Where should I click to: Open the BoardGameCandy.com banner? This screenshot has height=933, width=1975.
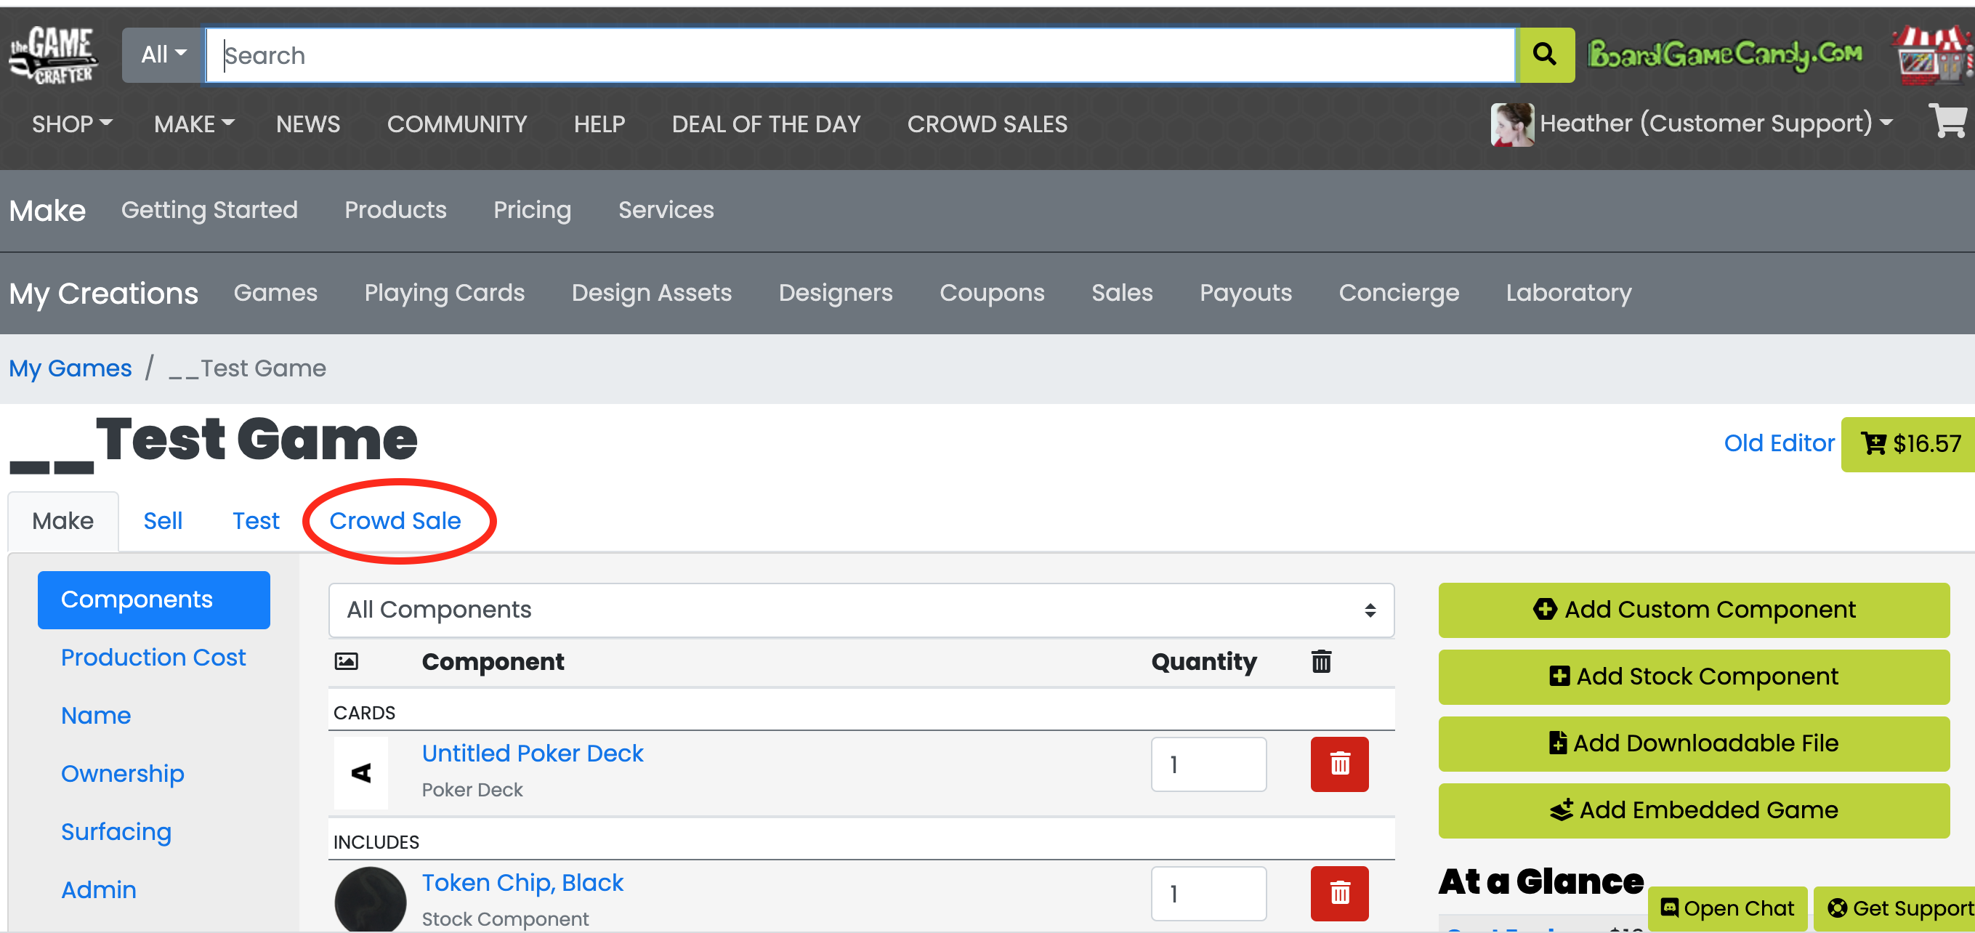1724,54
